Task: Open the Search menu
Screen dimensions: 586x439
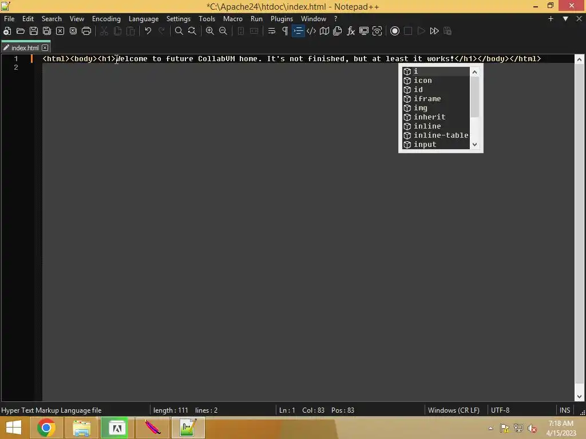Action: pos(52,19)
